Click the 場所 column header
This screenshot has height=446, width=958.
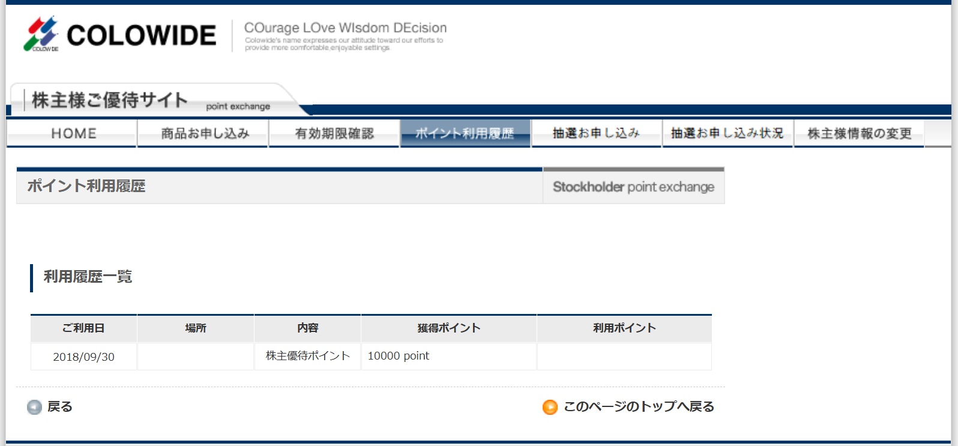(x=196, y=328)
